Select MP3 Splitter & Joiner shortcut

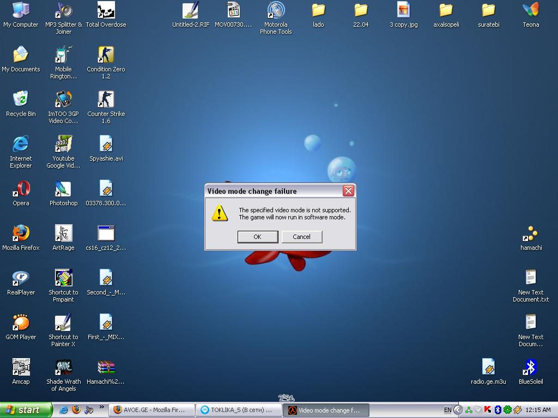[63, 18]
